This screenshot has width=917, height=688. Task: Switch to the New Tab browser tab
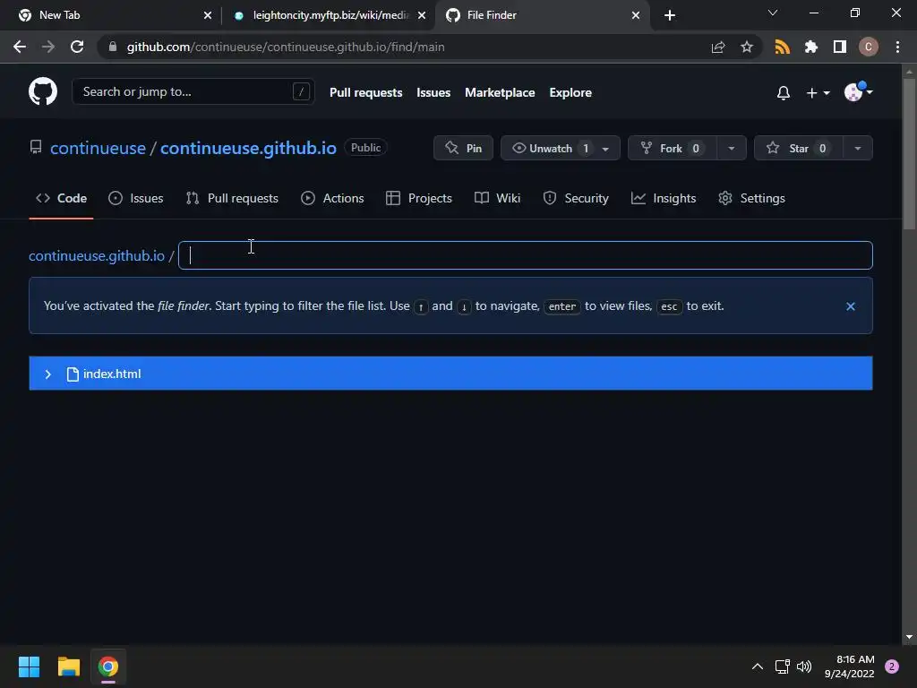109,15
